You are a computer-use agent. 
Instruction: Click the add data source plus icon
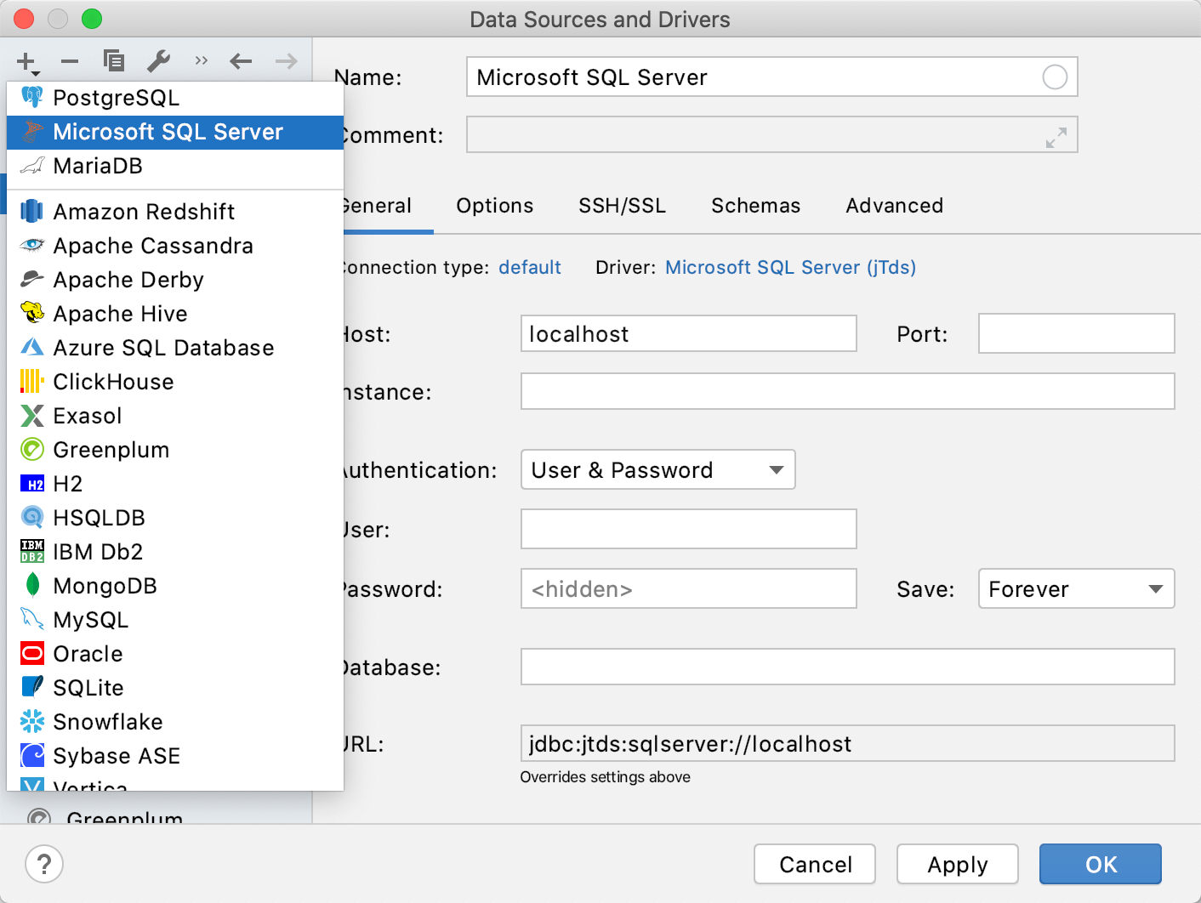click(27, 62)
